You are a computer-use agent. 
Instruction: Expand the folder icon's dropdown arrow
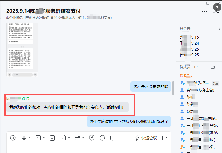(83, 138)
